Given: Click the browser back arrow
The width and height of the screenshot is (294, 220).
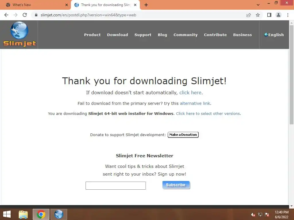Looking at the screenshot, I should (6, 15).
